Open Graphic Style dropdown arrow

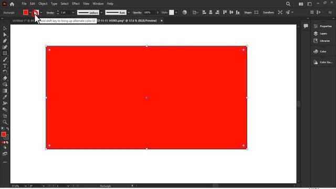point(176,13)
